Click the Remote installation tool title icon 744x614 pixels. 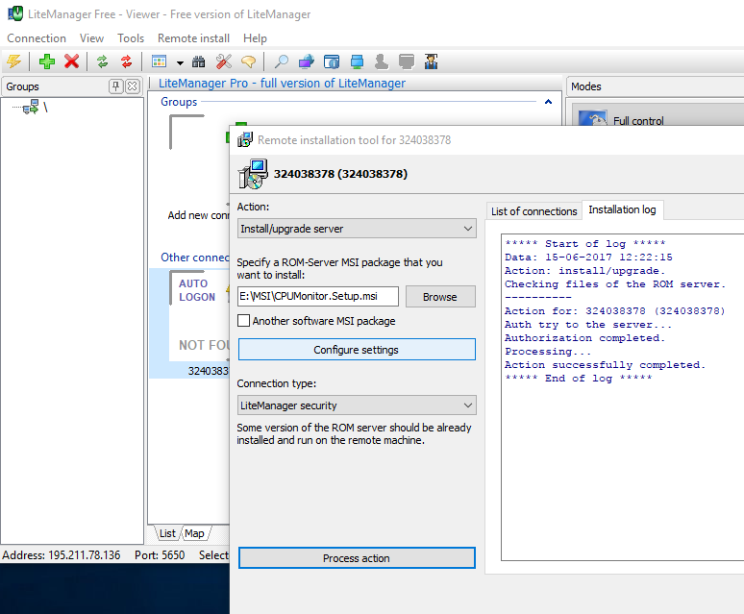tap(245, 140)
